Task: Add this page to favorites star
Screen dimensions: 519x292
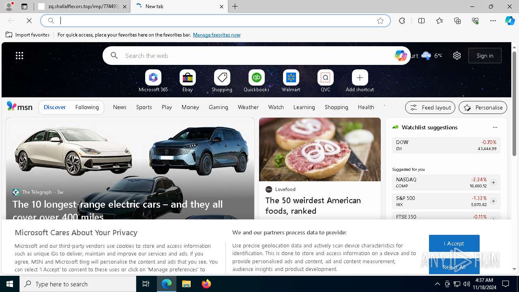Action: pyautogui.click(x=380, y=21)
